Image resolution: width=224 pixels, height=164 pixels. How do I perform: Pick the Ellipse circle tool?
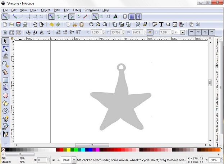point(5,95)
